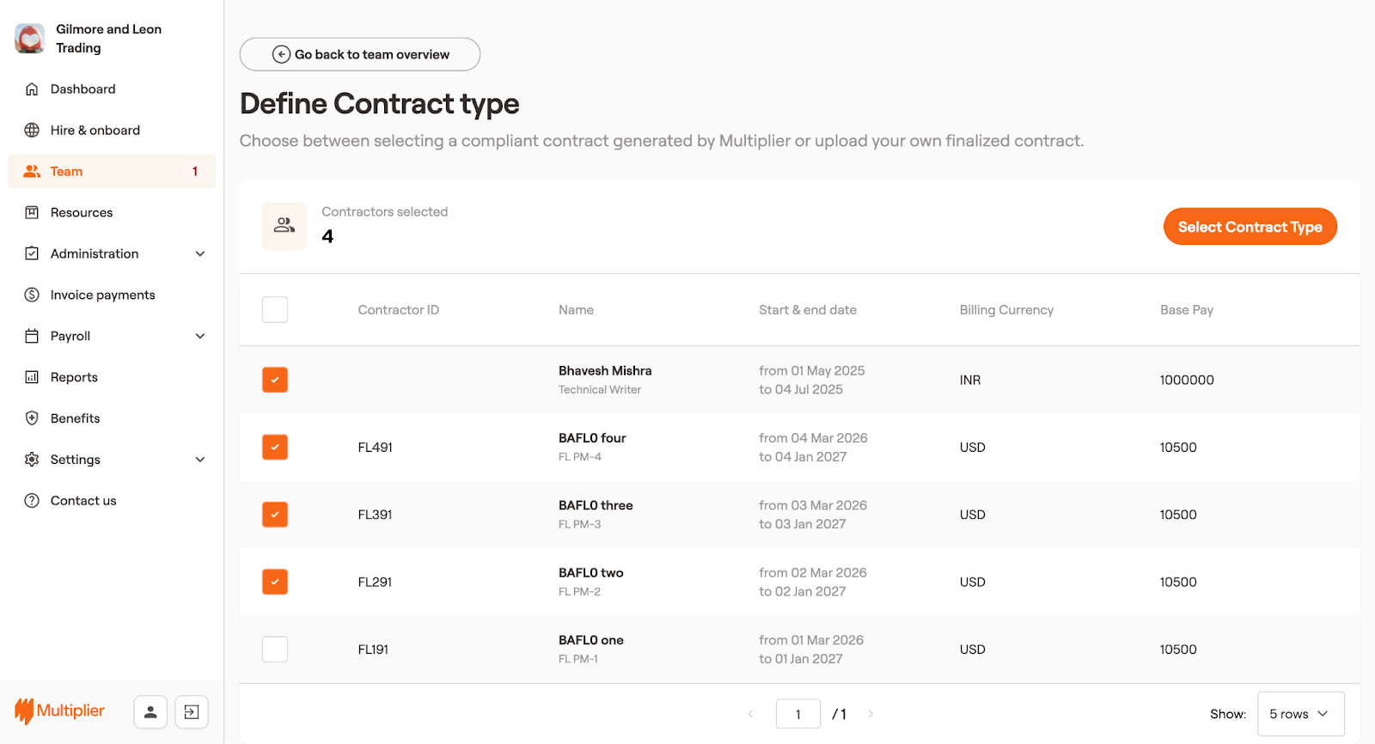Image resolution: width=1375 pixels, height=744 pixels.
Task: Uncheck the Bhavesh Mishra row checkbox
Action: click(275, 380)
